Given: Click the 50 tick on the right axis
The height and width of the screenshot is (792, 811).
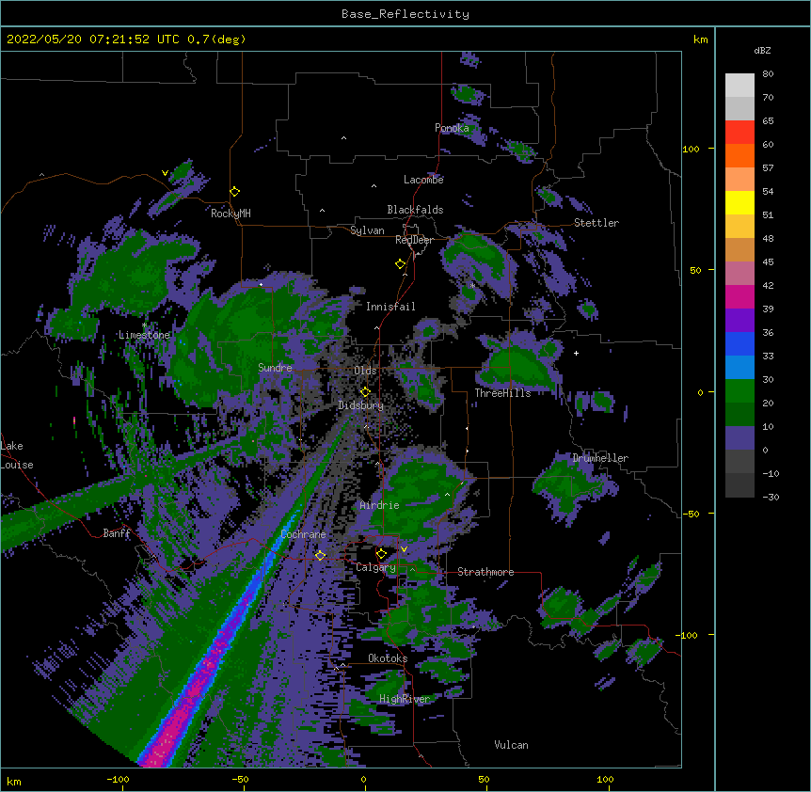Looking at the screenshot, I should 695,270.
